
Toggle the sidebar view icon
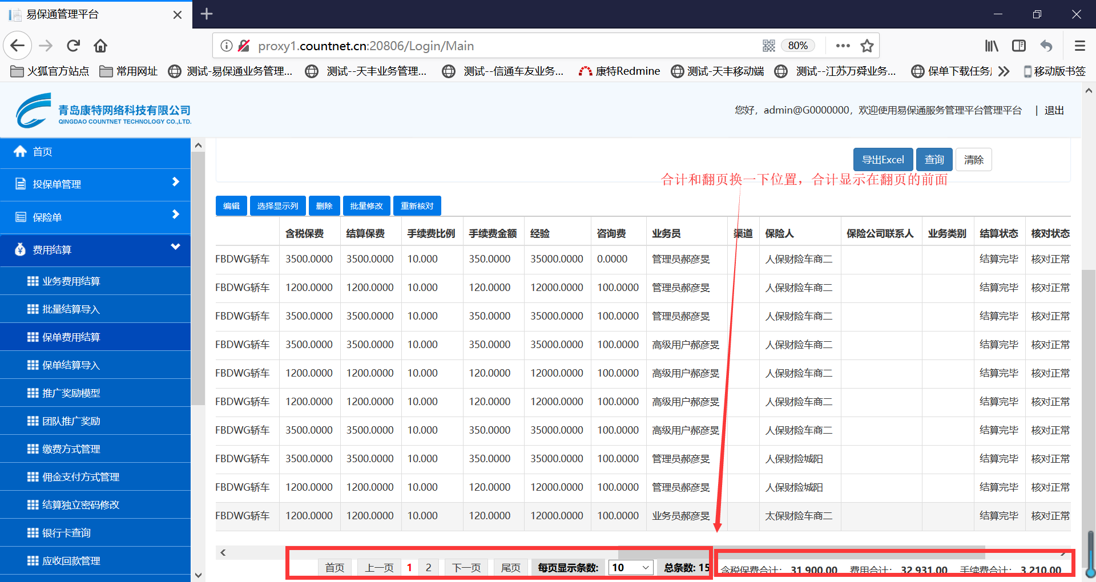pyautogui.click(x=1019, y=46)
